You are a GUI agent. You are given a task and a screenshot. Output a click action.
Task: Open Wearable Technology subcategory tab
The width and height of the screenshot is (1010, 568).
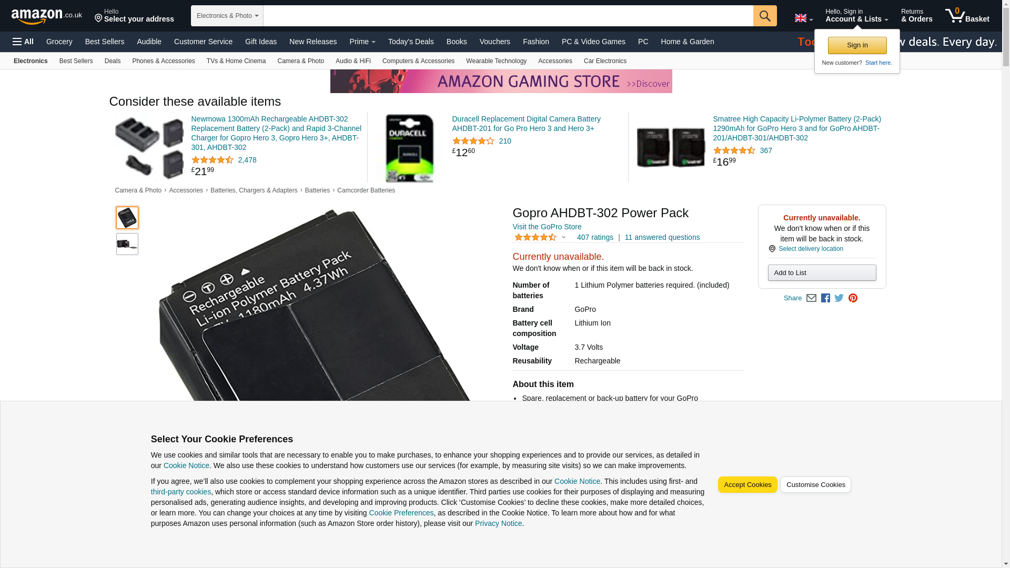point(496,61)
